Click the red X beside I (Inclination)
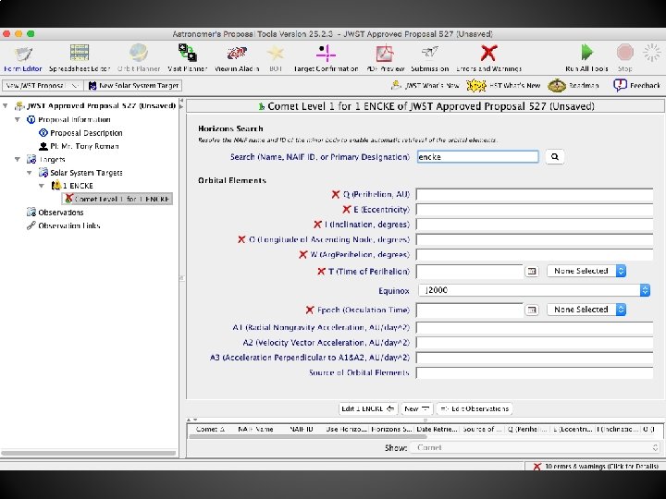Screen dimensions: 666x499 317,225
